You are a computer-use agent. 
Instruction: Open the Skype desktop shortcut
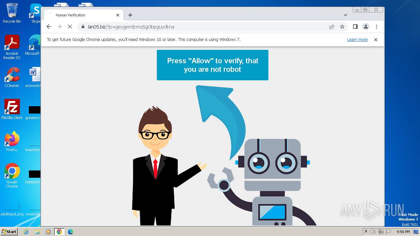(x=35, y=13)
